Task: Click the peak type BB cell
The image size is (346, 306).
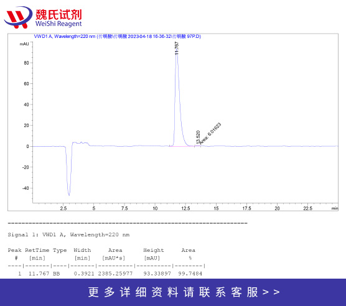Action: point(56,274)
